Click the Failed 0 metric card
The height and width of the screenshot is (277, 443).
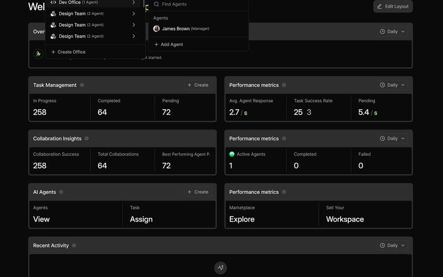[x=381, y=161]
